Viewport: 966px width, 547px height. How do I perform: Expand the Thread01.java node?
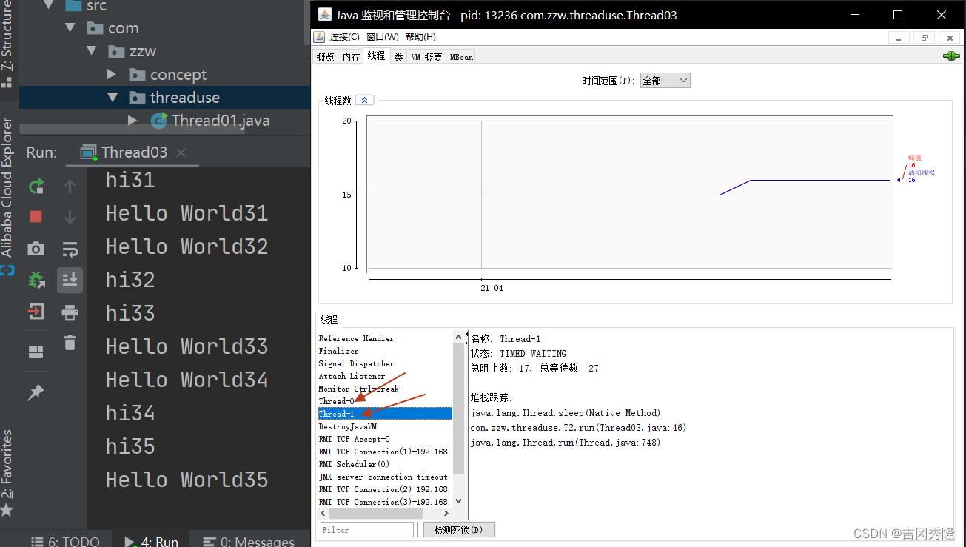[x=133, y=120]
